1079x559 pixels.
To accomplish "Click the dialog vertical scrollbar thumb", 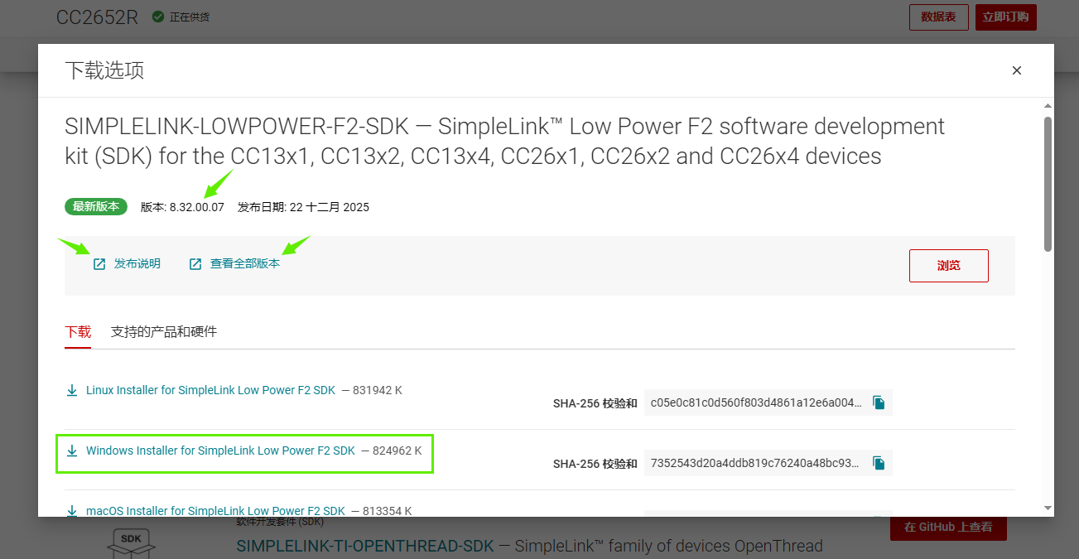I will pos(1048,184).
